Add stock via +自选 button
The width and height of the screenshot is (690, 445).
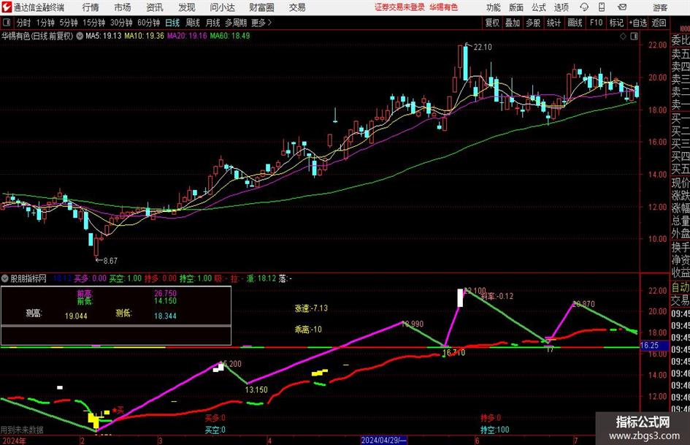(x=638, y=23)
